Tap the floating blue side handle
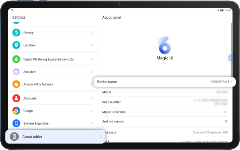 click(231, 58)
